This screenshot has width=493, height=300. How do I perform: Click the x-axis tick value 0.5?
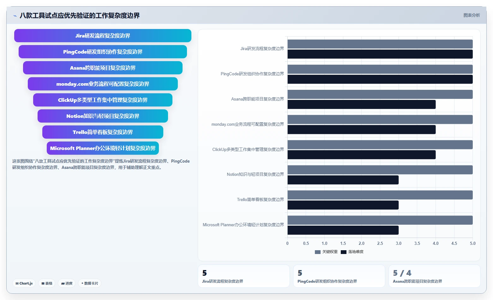[x=306, y=244]
